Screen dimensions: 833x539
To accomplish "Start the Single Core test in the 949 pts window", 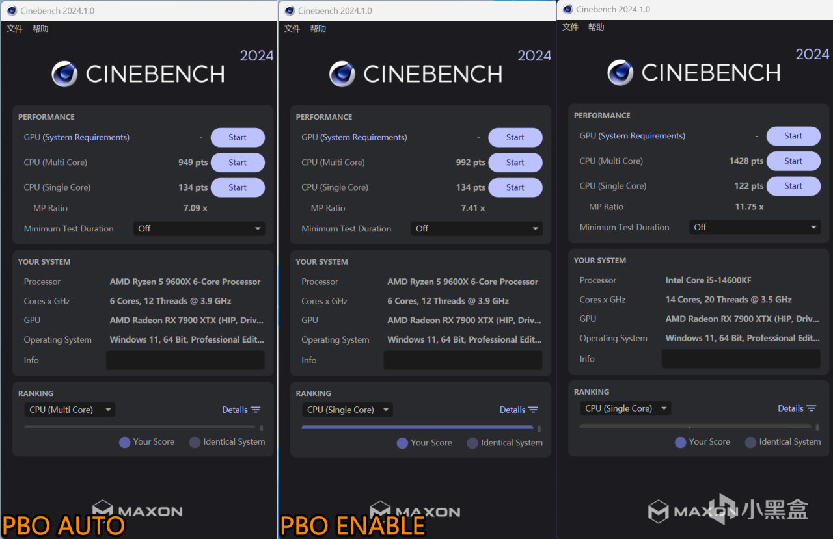I will tap(238, 187).
